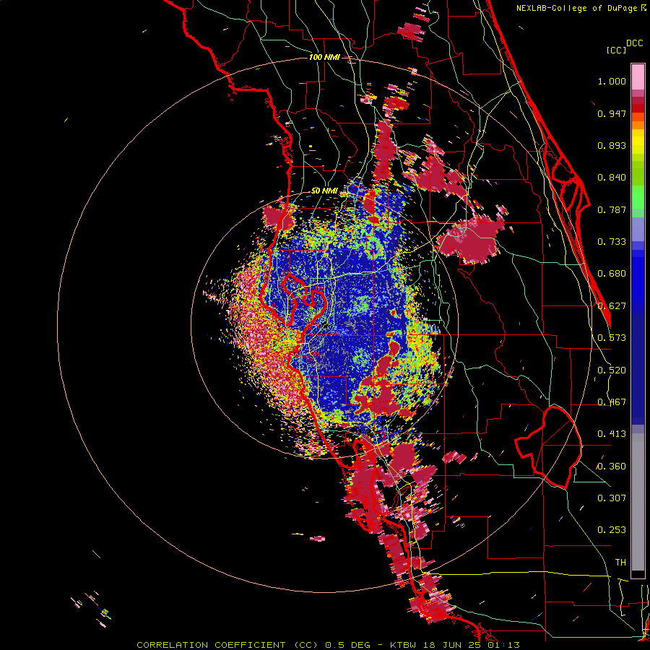Click the 50 NMI range ring label
The height and width of the screenshot is (650, 650).
tap(324, 191)
